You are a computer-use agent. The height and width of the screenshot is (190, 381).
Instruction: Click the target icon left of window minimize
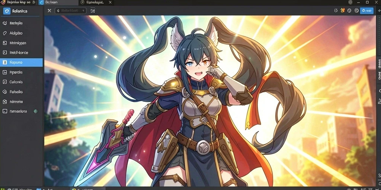point(350,2)
